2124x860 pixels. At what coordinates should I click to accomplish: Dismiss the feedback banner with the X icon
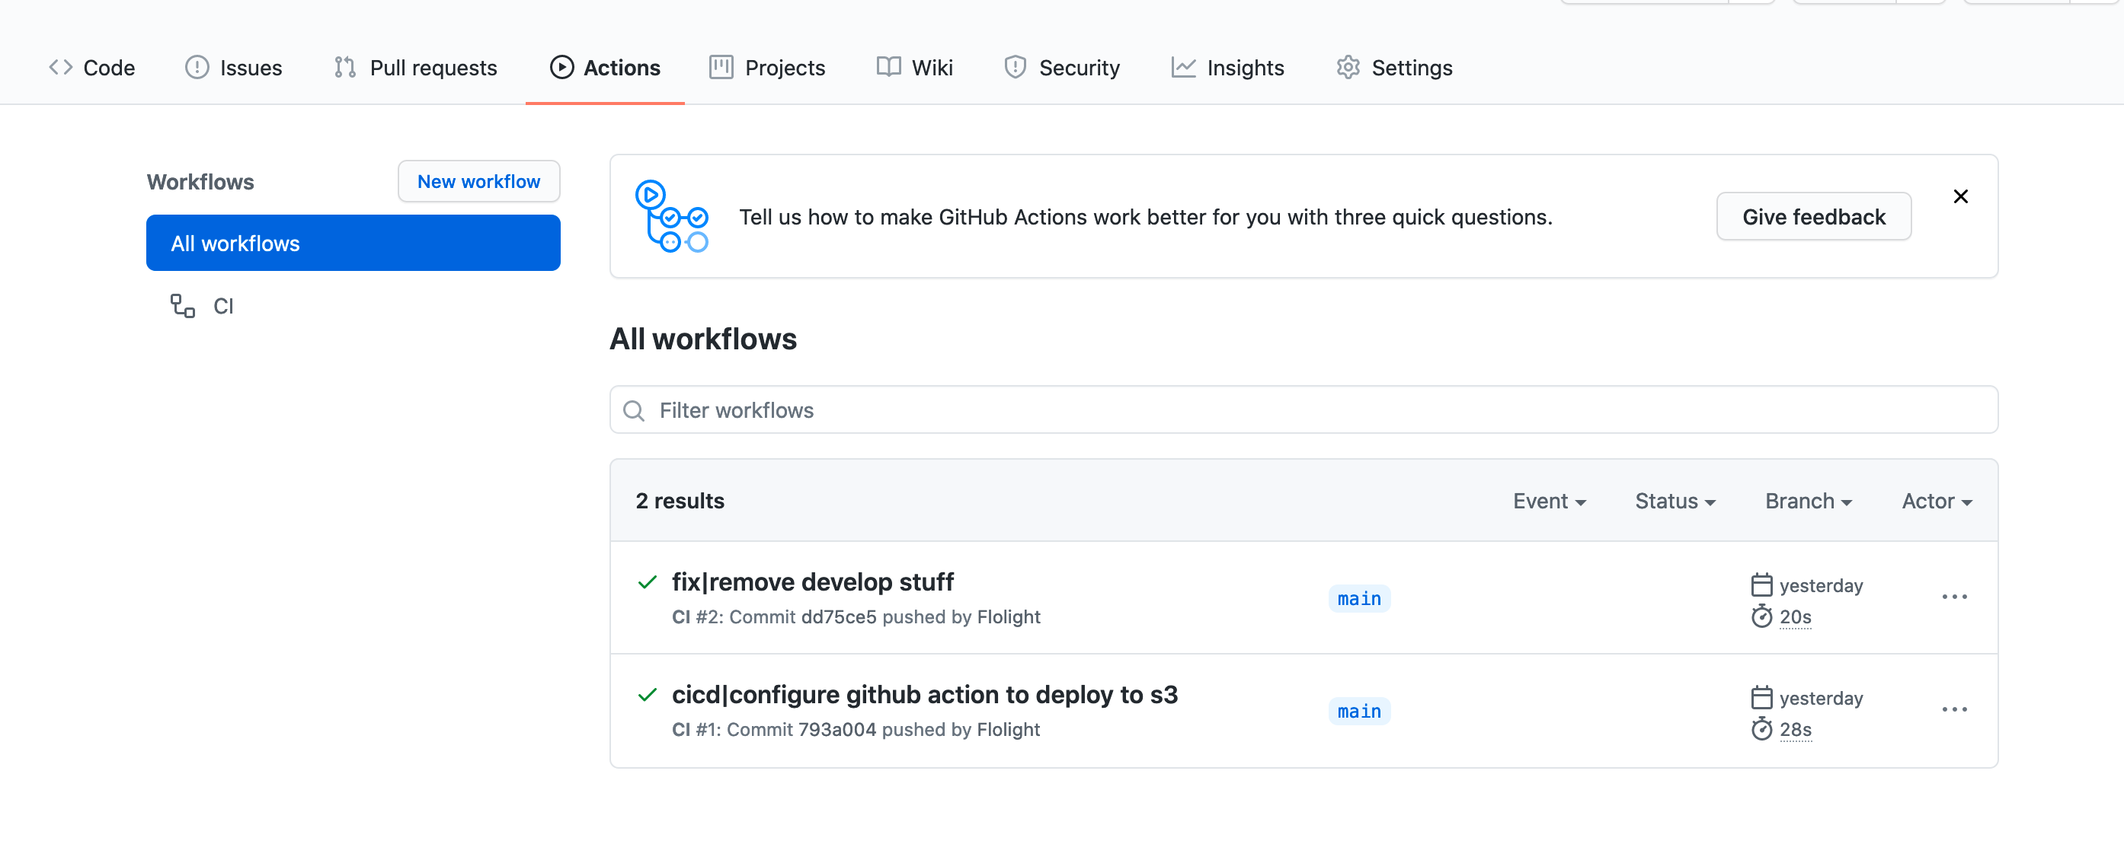[x=1960, y=196]
